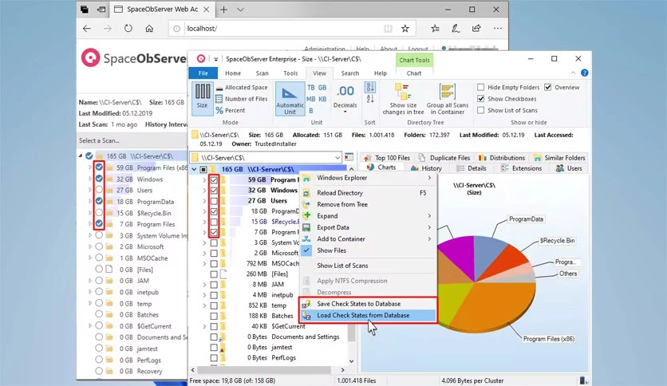Open the File ribbon tab
The height and width of the screenshot is (386, 667).
click(x=203, y=73)
